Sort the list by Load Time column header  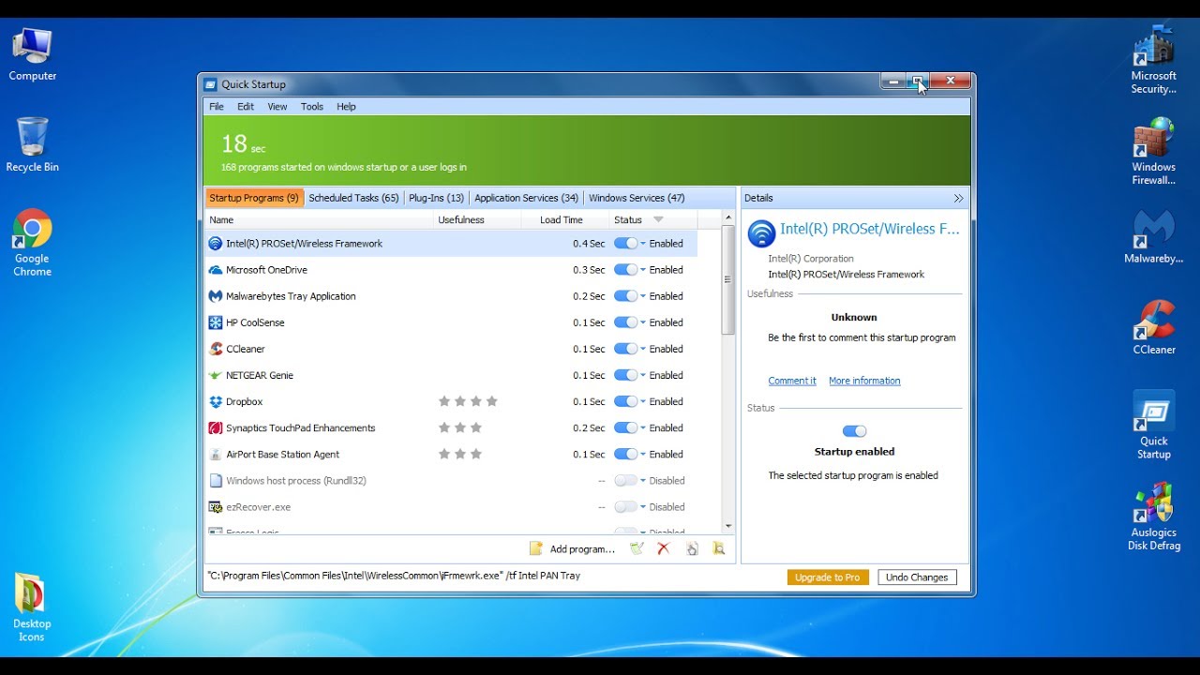click(562, 219)
